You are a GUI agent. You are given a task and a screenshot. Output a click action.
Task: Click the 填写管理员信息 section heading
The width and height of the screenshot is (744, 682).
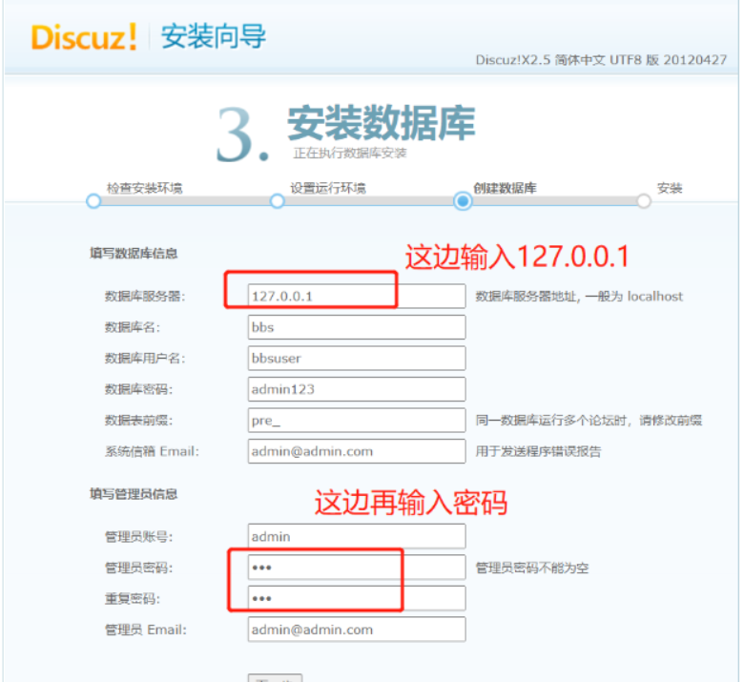click(x=134, y=494)
